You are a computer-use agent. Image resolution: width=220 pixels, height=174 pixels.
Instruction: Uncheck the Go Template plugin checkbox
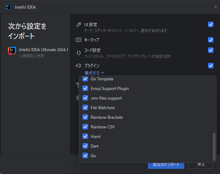pyautogui.click(x=85, y=79)
